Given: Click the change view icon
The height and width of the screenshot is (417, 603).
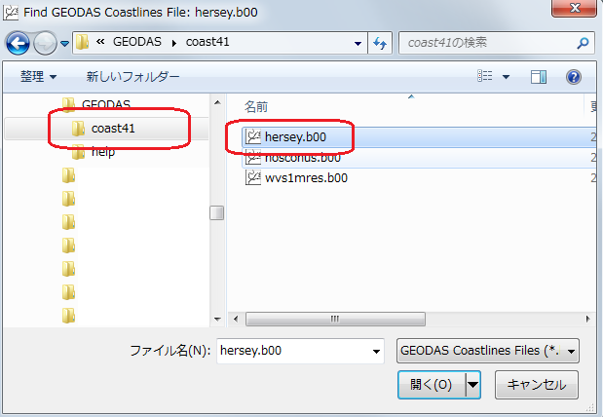Looking at the screenshot, I should [485, 76].
